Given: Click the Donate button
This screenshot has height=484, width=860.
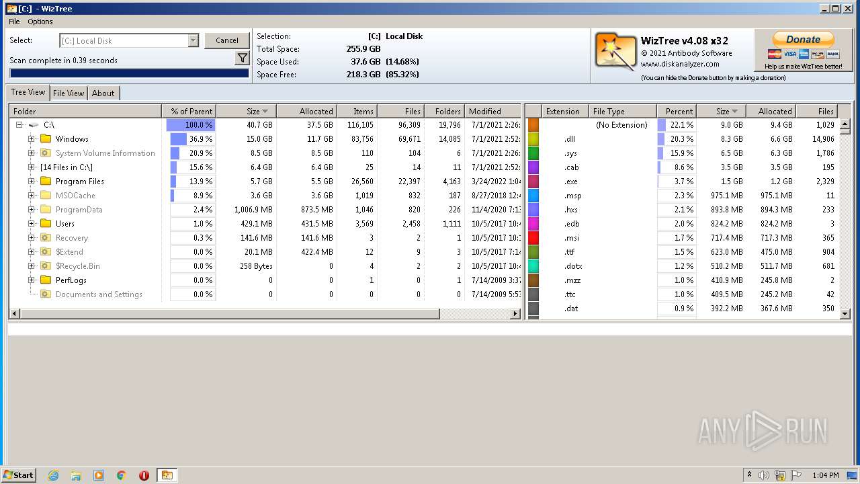Looking at the screenshot, I should [x=804, y=40].
